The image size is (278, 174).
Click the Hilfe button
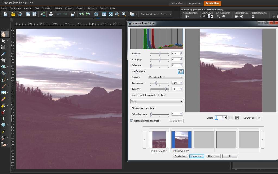[x=230, y=156]
